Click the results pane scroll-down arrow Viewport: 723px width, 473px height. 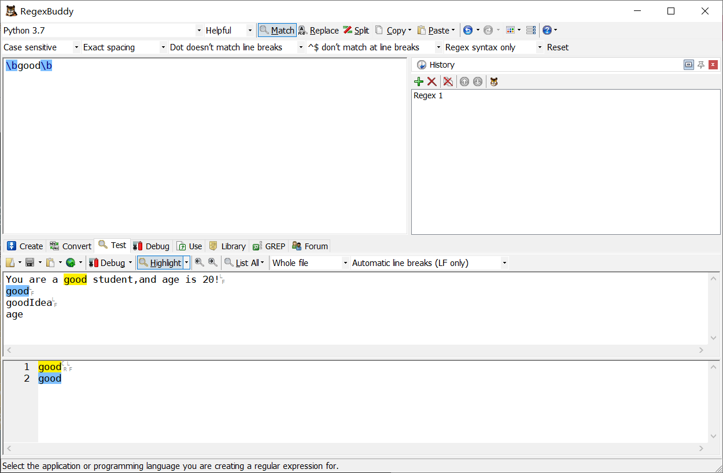pos(713,437)
